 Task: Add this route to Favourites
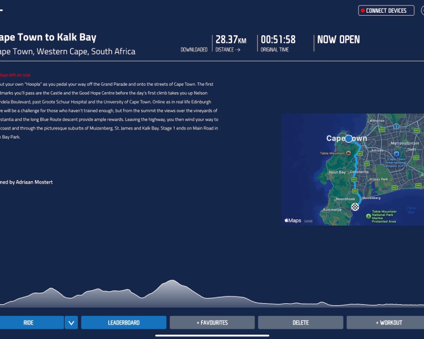click(x=212, y=323)
